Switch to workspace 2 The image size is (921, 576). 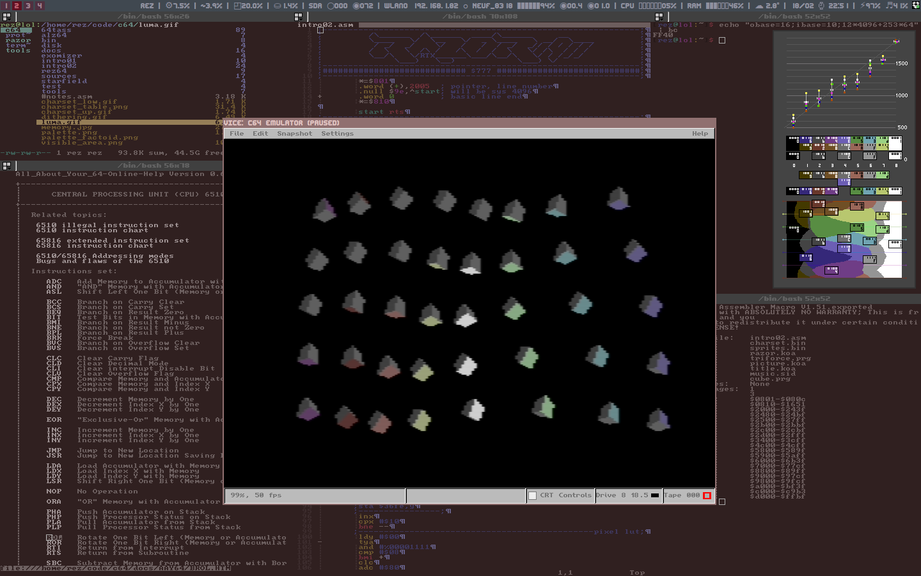click(17, 5)
